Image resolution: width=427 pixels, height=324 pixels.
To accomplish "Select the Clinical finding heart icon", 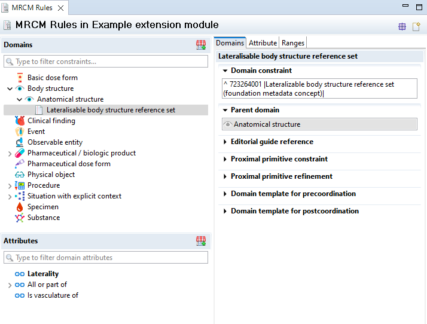I will click(x=20, y=121).
